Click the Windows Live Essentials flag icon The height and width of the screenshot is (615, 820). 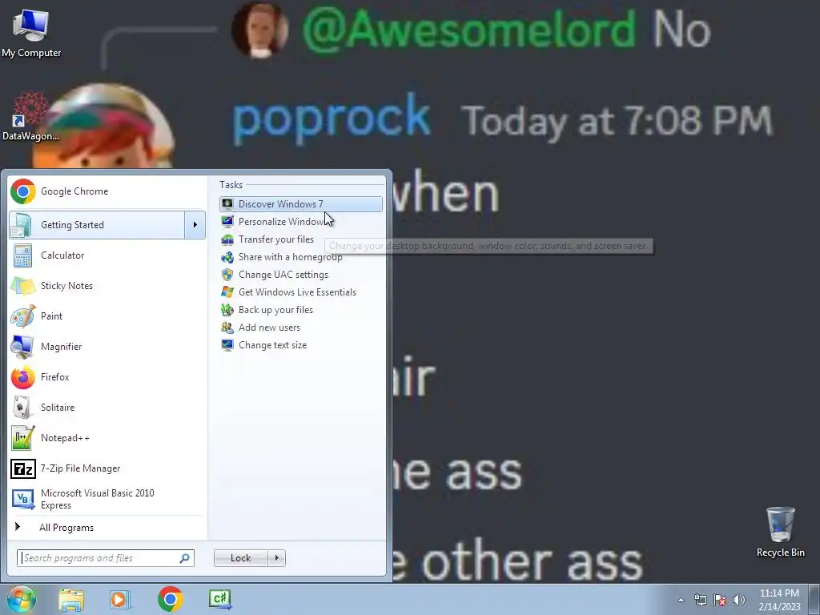click(x=227, y=292)
